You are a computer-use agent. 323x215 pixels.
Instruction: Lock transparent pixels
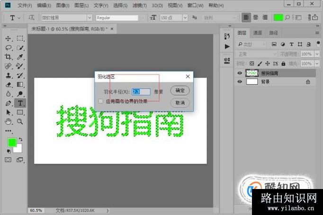[252, 63]
